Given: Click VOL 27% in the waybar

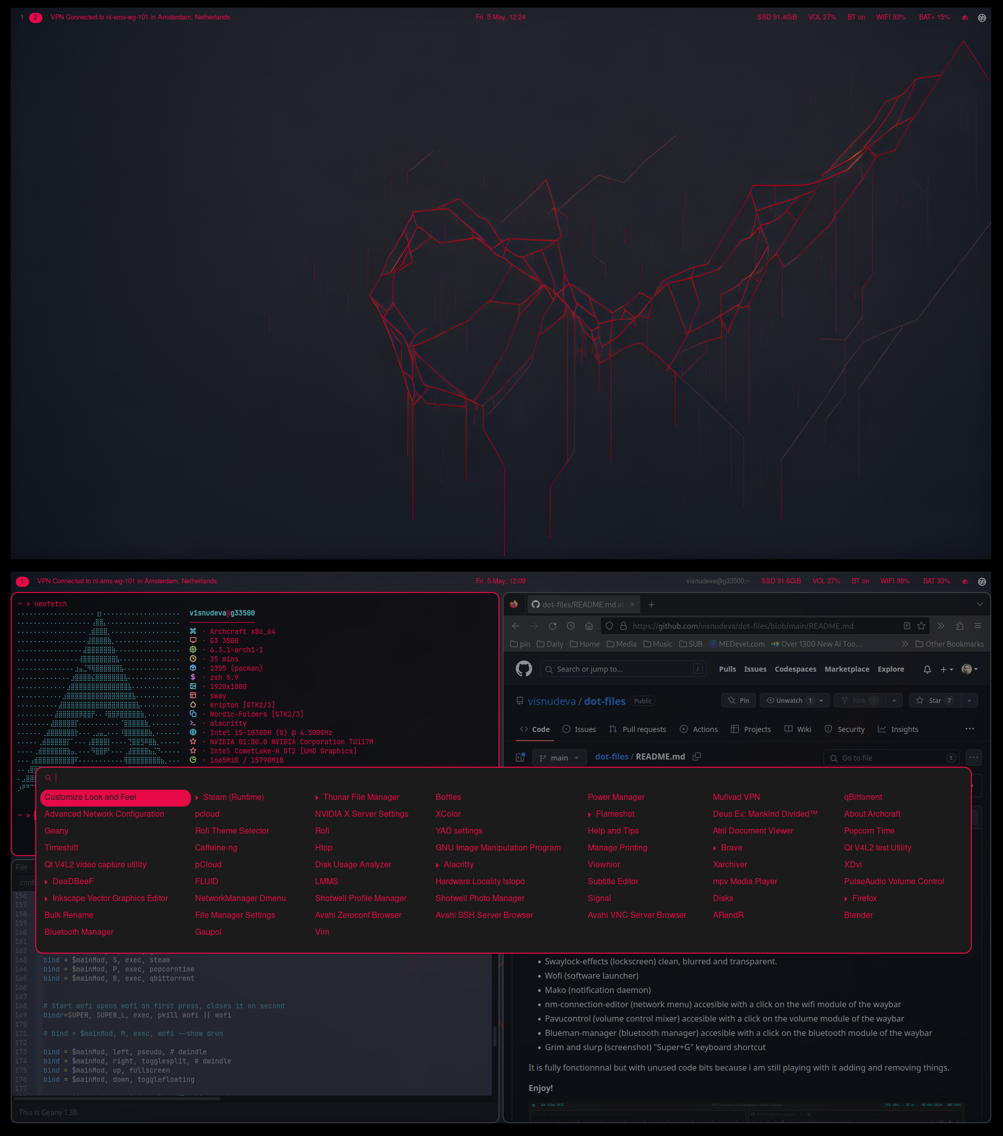Looking at the screenshot, I should point(826,581).
